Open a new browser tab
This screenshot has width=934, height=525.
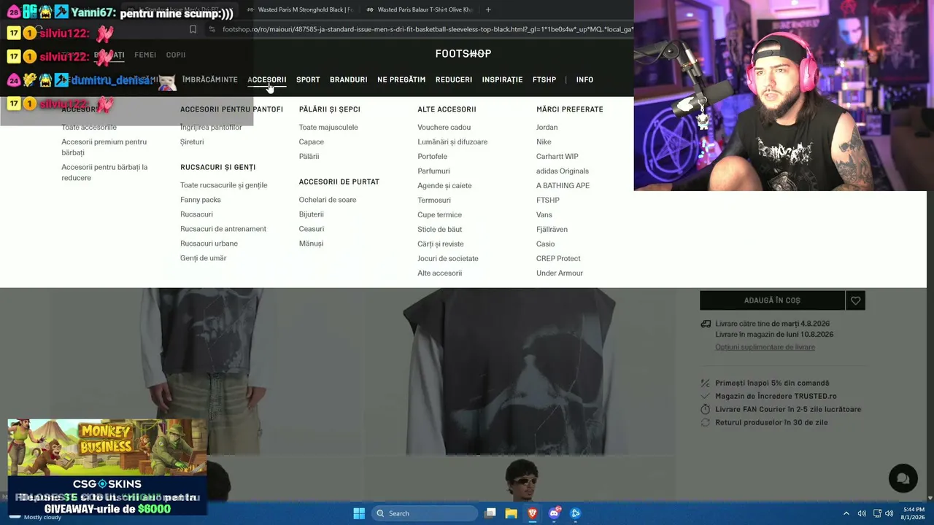click(488, 9)
